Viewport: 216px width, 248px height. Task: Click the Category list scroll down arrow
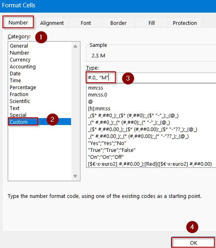pos(76,176)
